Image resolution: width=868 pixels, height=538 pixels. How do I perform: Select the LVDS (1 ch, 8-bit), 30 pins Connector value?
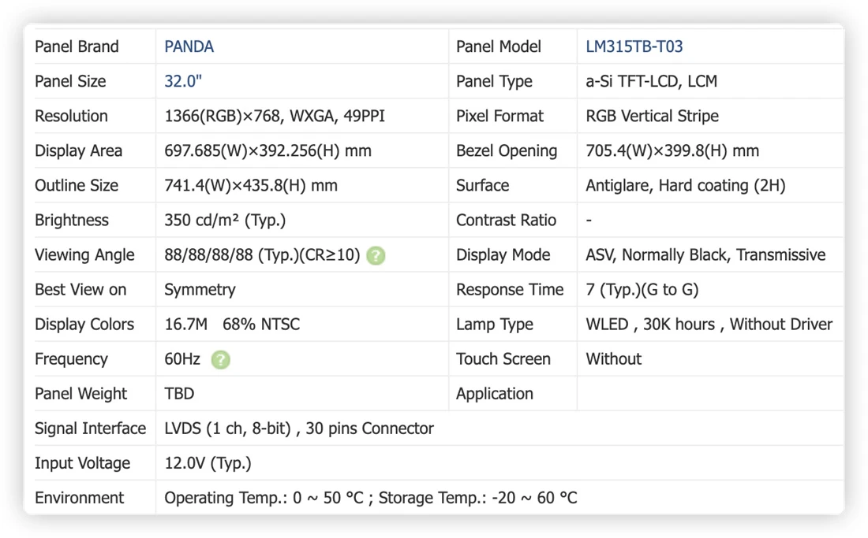[x=299, y=429]
